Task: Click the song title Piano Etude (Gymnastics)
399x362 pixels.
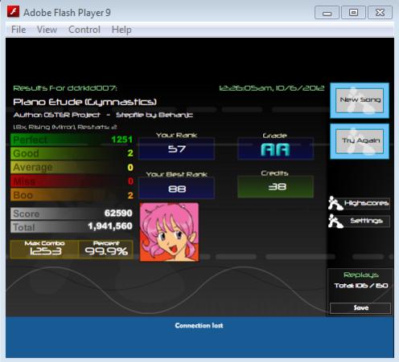Action: (85, 102)
